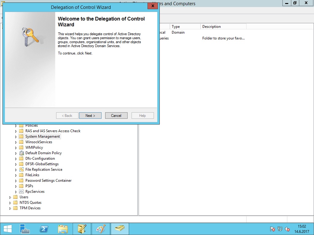Expand the Users tree node

[10, 197]
